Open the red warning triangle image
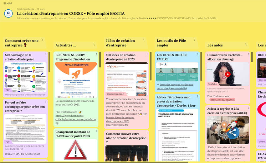Image resolution: width=266 pixels, height=163 pixels. click(x=75, y=150)
